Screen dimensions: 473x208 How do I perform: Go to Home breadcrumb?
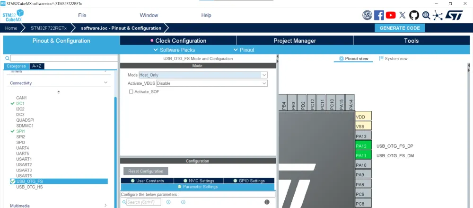(11, 28)
